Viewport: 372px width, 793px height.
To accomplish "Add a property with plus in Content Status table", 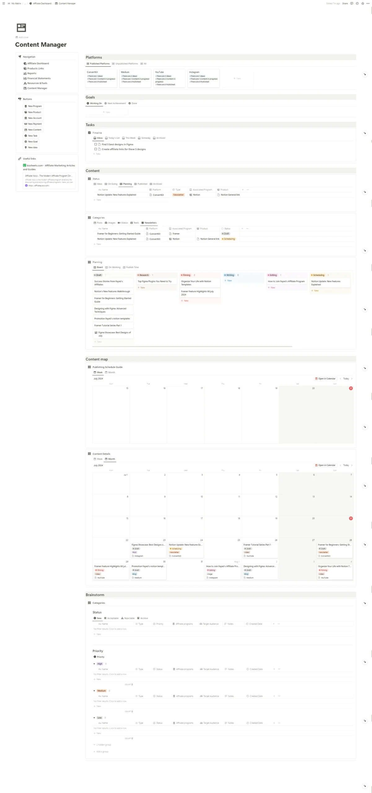I will pyautogui.click(x=243, y=190).
